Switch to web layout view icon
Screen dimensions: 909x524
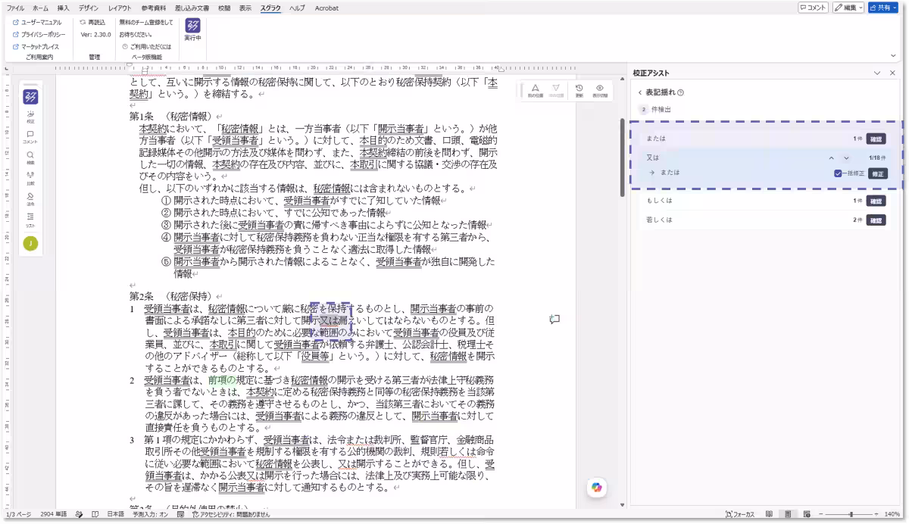tap(807, 514)
